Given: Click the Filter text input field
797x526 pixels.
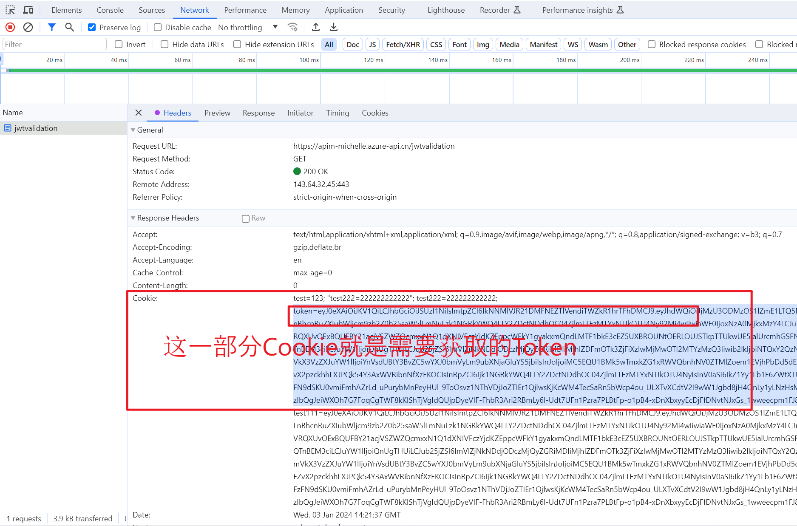Looking at the screenshot, I should [x=54, y=45].
